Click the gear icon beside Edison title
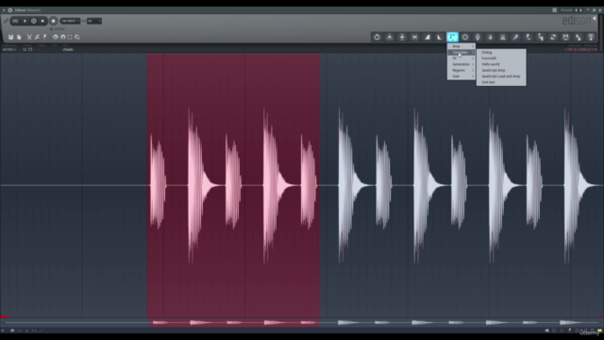The image size is (604, 340). click(x=10, y=10)
